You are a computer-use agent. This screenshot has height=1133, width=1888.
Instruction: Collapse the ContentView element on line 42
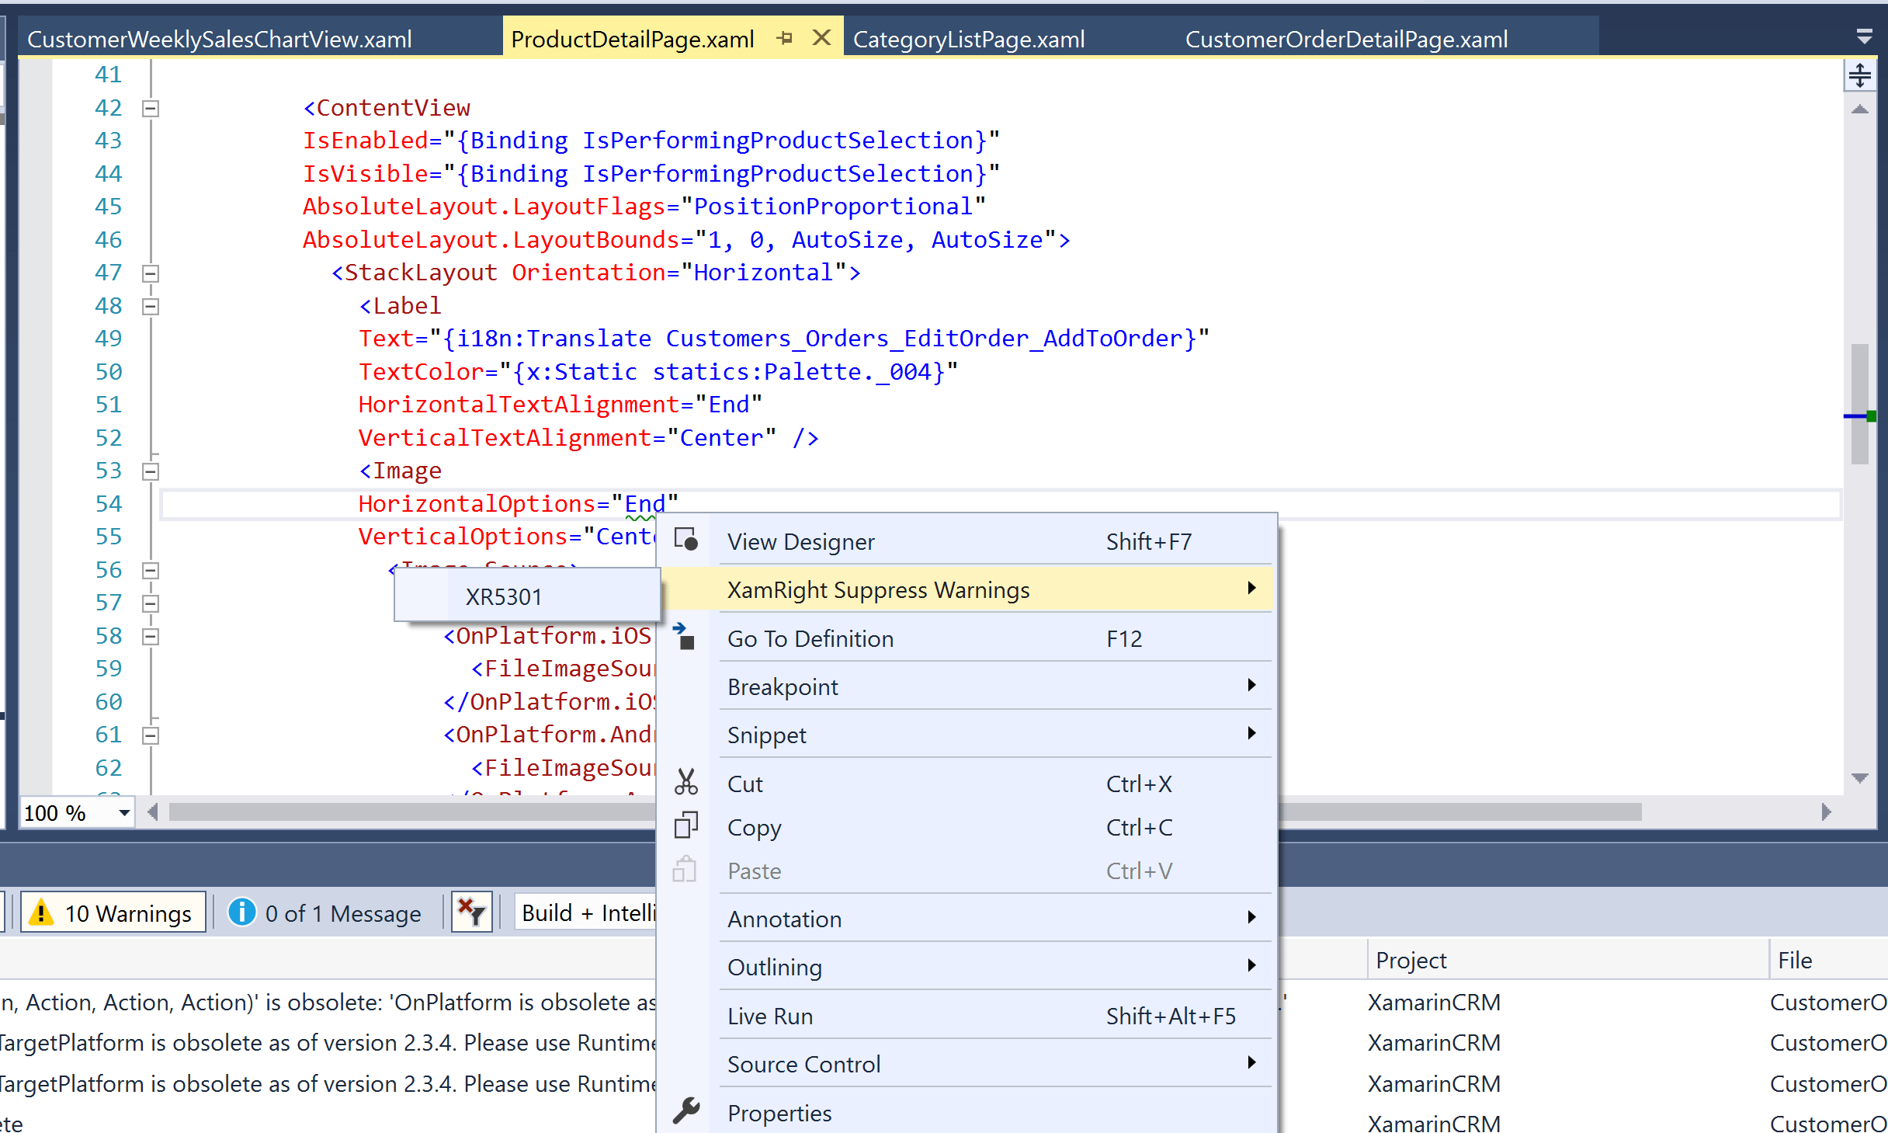coord(151,109)
